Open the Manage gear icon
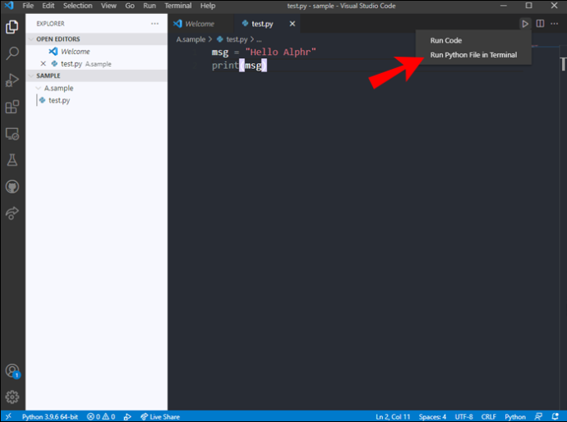567x422 pixels. (x=12, y=397)
